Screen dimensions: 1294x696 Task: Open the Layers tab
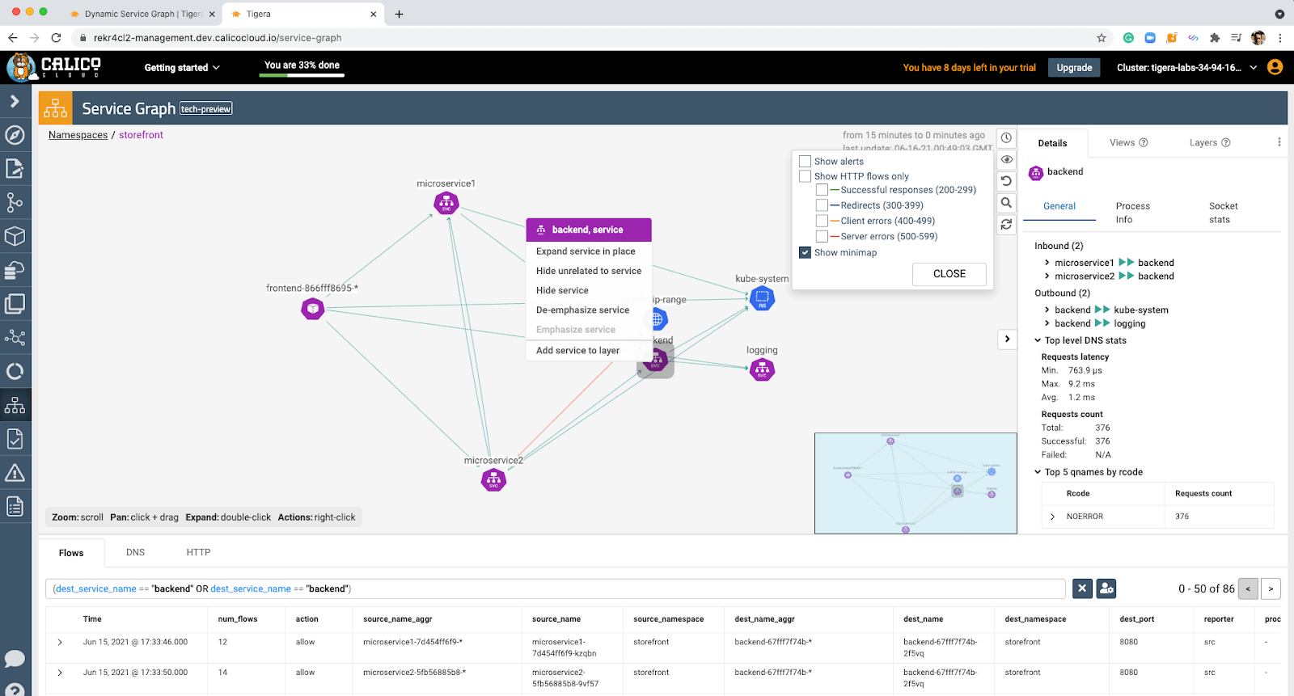(x=1209, y=142)
